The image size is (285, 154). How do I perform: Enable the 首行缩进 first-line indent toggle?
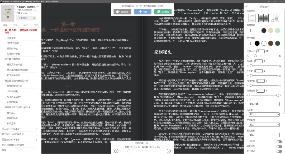click(279, 152)
